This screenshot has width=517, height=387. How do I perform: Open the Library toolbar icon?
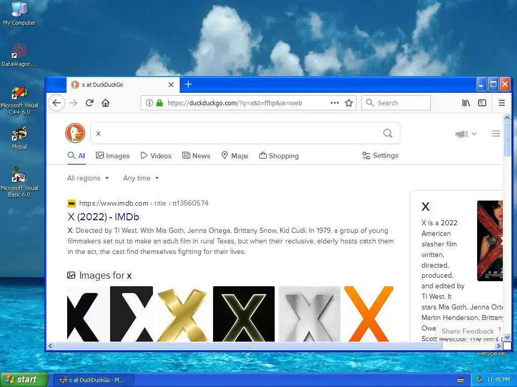pyautogui.click(x=466, y=103)
